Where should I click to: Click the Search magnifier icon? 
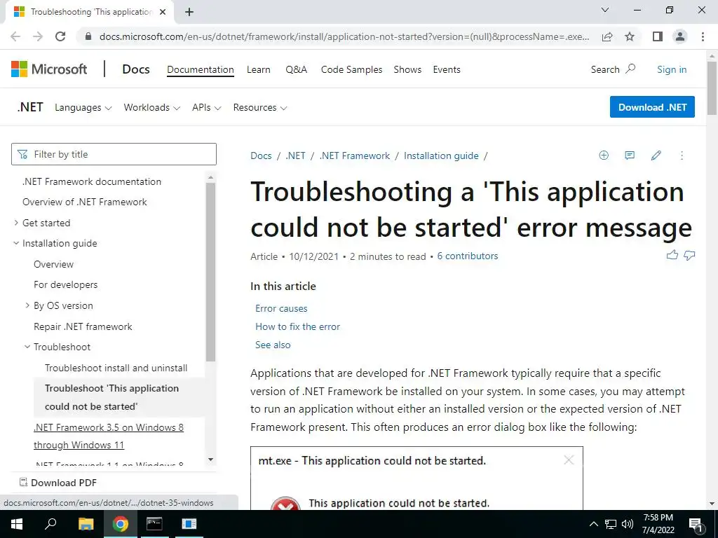(x=631, y=69)
